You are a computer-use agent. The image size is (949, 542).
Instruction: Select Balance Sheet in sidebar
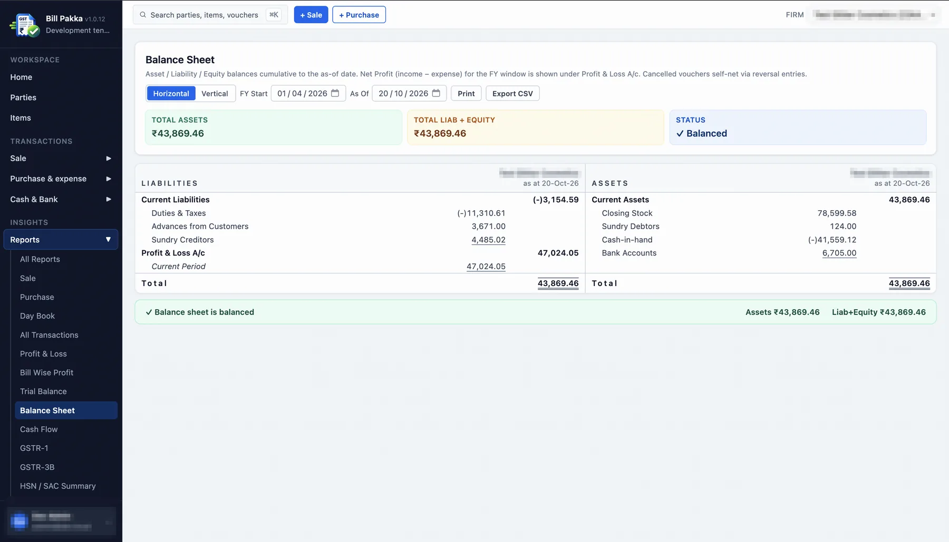click(66, 410)
